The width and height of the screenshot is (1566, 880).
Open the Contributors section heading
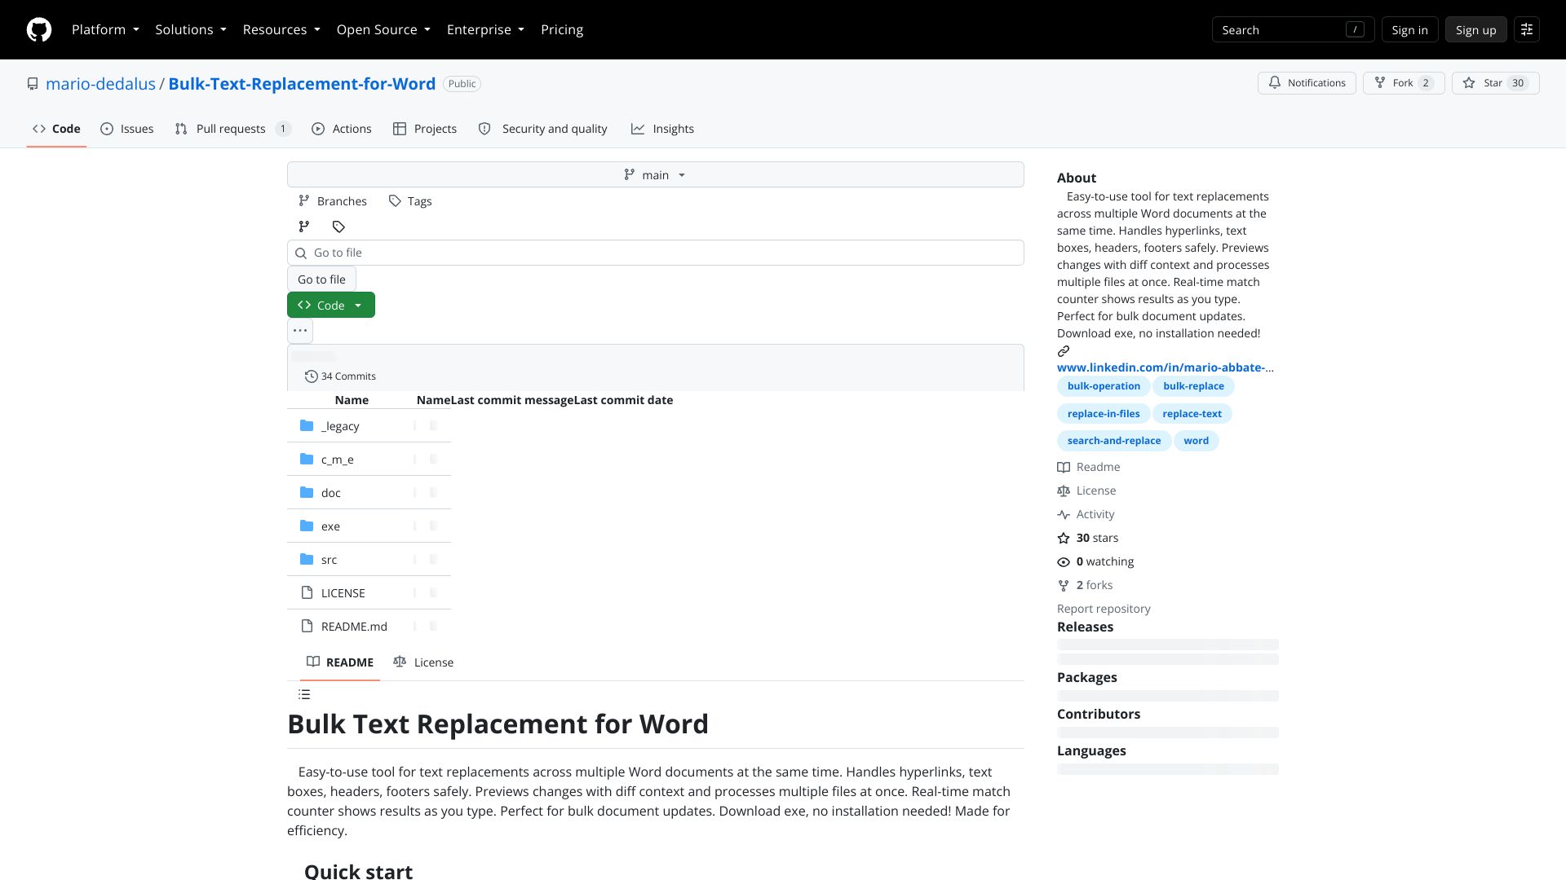click(1099, 714)
